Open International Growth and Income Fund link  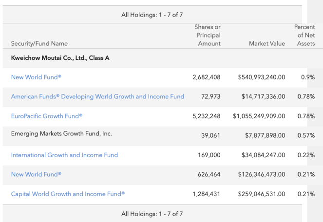point(64,155)
